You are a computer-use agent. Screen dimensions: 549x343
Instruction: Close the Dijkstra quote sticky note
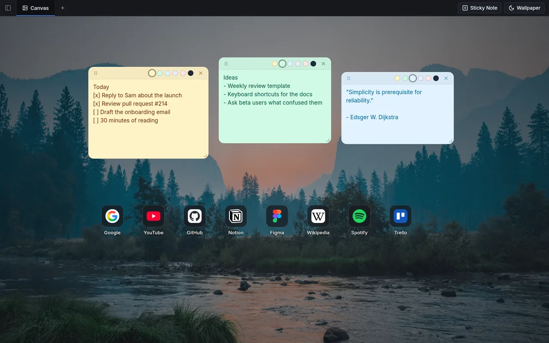tap(446, 78)
